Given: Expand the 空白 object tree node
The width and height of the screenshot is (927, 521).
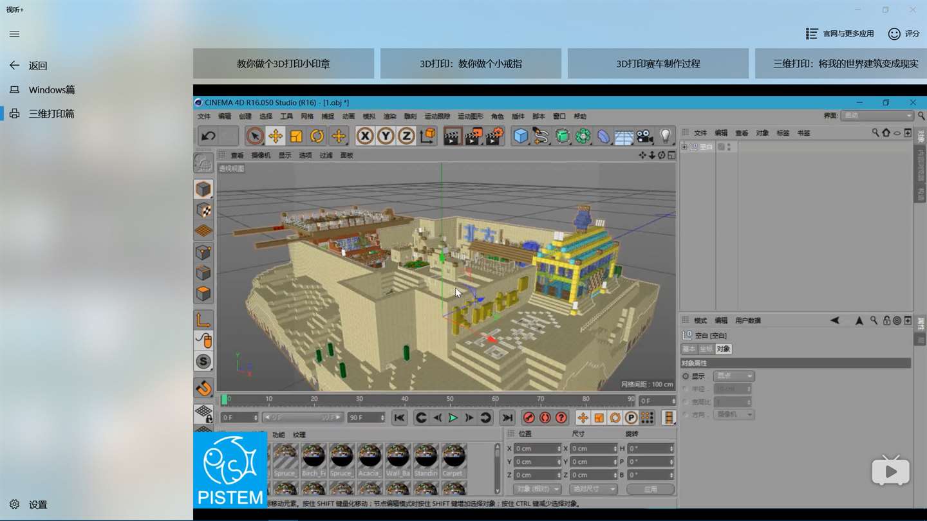Looking at the screenshot, I should 684,147.
